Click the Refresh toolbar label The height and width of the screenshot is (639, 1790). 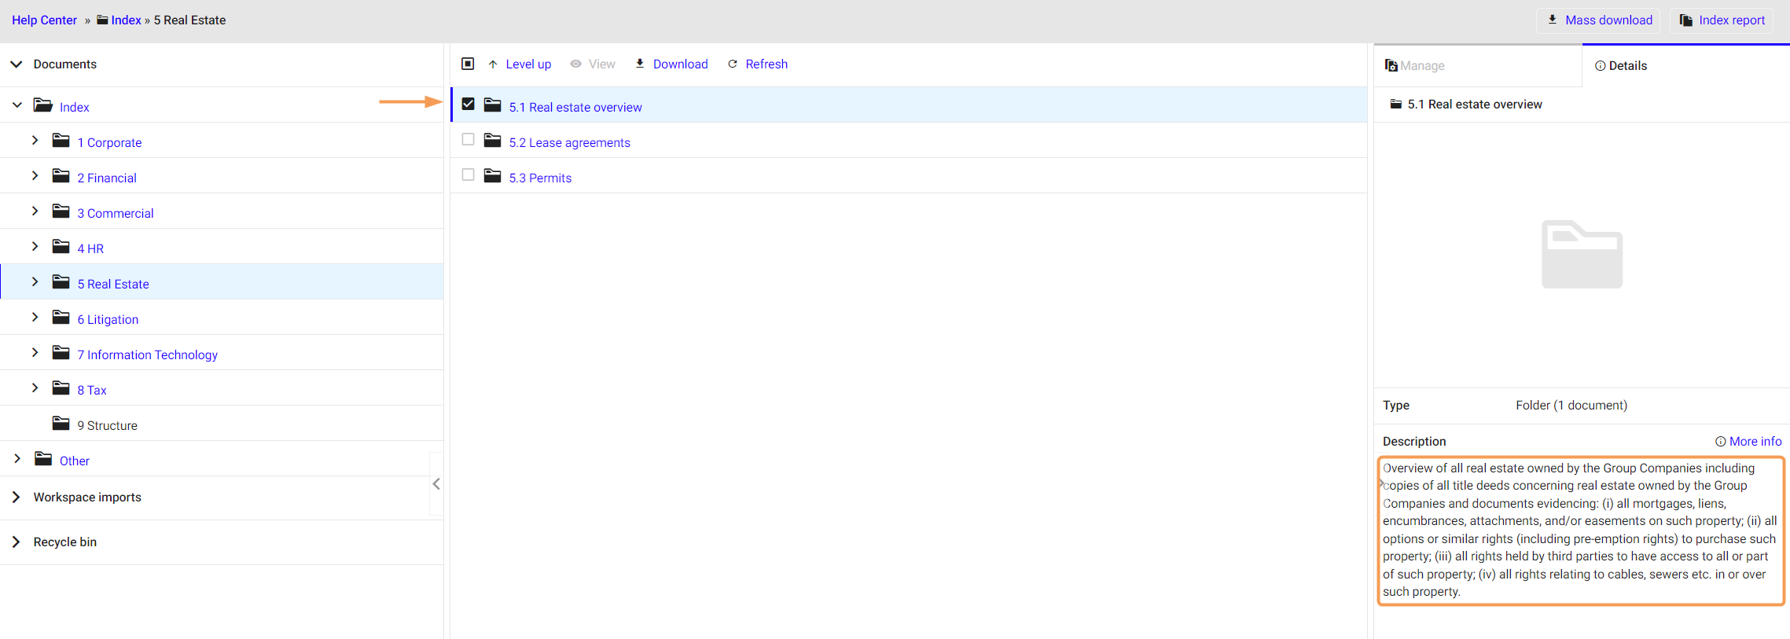[766, 64]
